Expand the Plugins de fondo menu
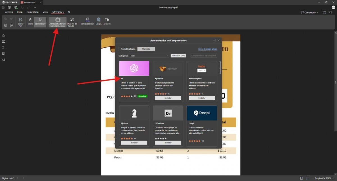Image resolution: width=337 pixels, height=181 pixels. click(72, 22)
